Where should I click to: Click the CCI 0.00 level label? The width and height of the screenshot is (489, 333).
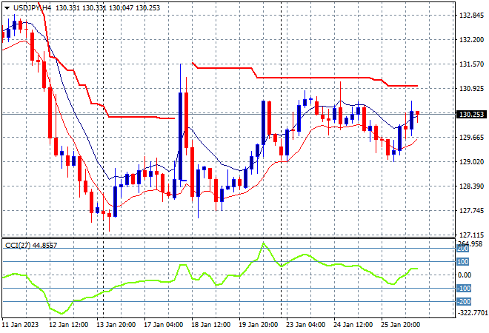465,275
